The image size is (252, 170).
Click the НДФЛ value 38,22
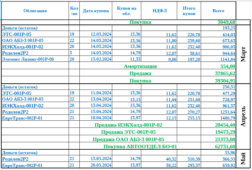click(171, 165)
